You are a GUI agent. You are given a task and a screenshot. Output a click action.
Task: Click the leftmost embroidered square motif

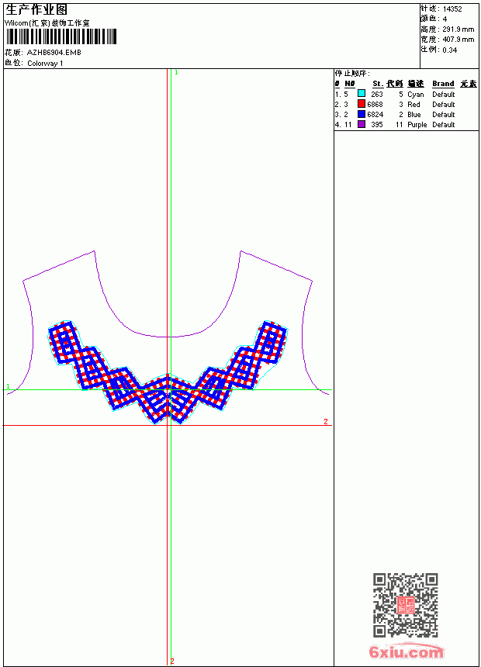click(x=64, y=342)
